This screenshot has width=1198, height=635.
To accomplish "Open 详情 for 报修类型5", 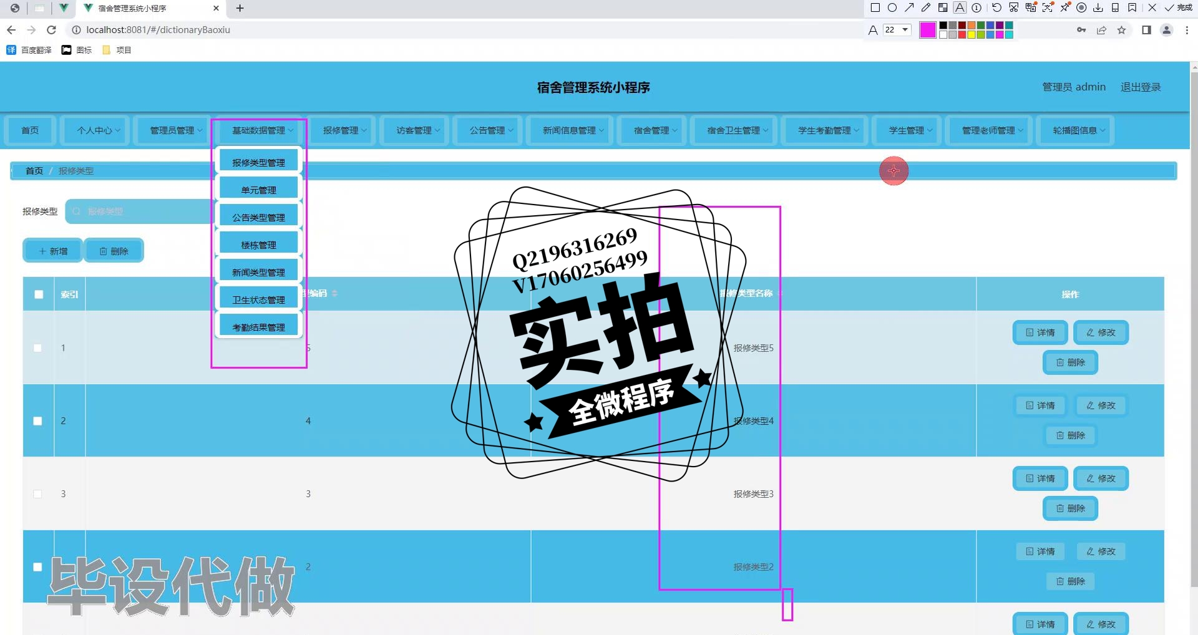I will click(x=1040, y=332).
